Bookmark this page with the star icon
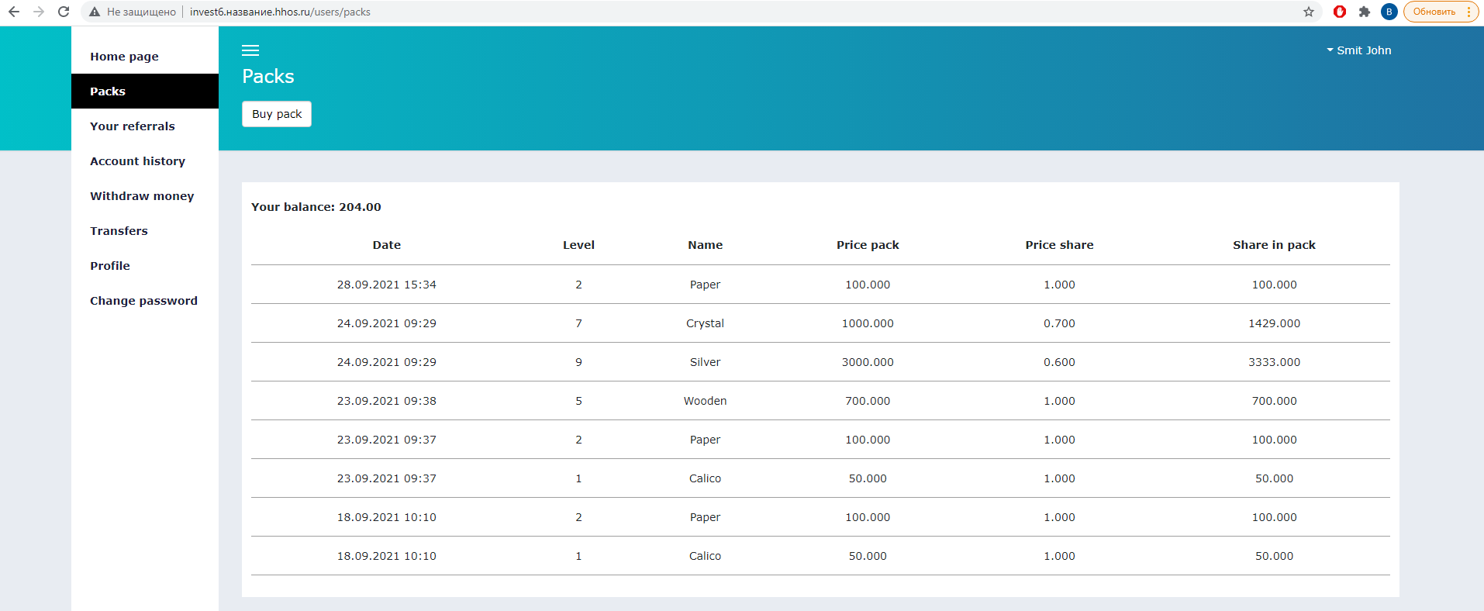Image resolution: width=1484 pixels, height=611 pixels. 1309,12
